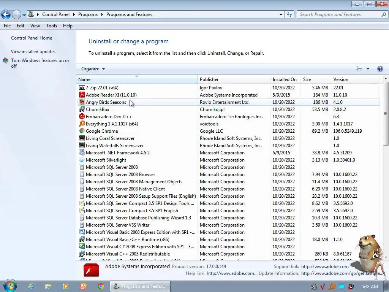The image size is (389, 292).
Task: Open View installed updates link
Action: pyautogui.click(x=33, y=52)
